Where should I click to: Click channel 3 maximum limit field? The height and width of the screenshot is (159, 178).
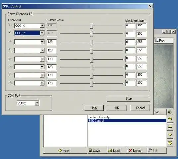pyautogui.click(x=141, y=42)
